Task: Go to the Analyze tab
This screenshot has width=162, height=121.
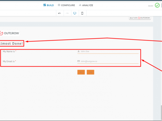Action: pos(86,5)
